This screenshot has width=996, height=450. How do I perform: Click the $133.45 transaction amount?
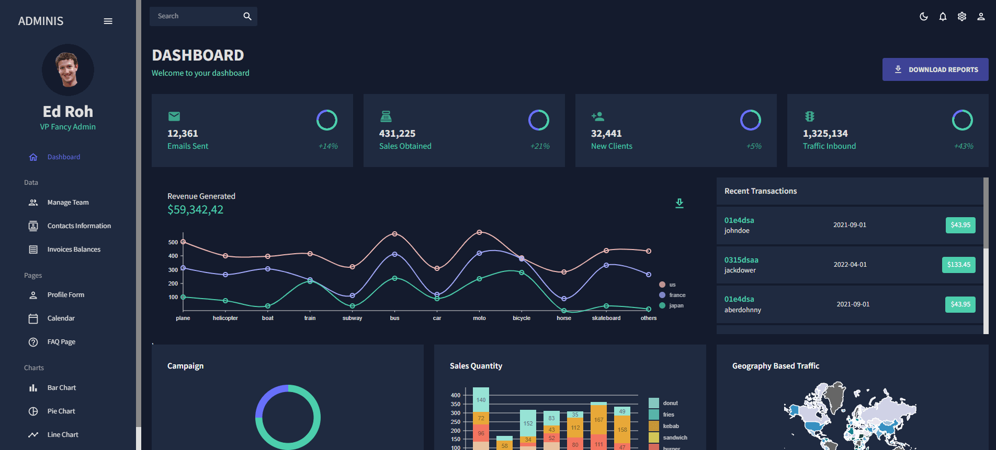959,265
